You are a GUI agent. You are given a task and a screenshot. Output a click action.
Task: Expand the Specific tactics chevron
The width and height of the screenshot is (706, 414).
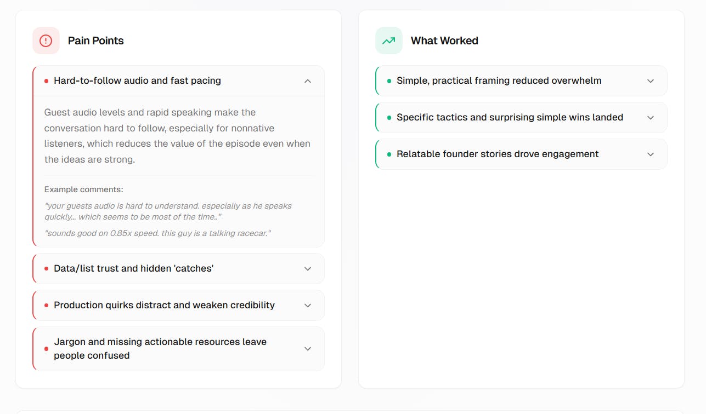click(x=651, y=118)
